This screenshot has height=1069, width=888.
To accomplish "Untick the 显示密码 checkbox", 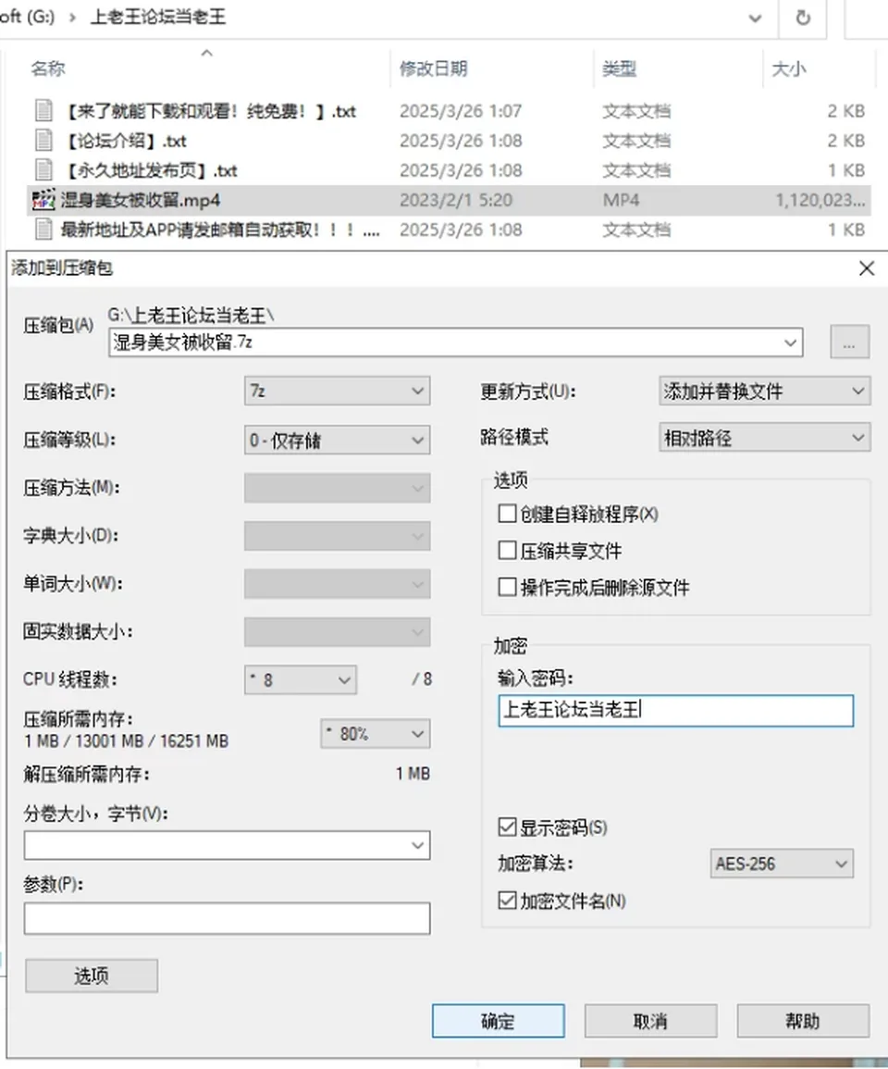I will [x=507, y=827].
